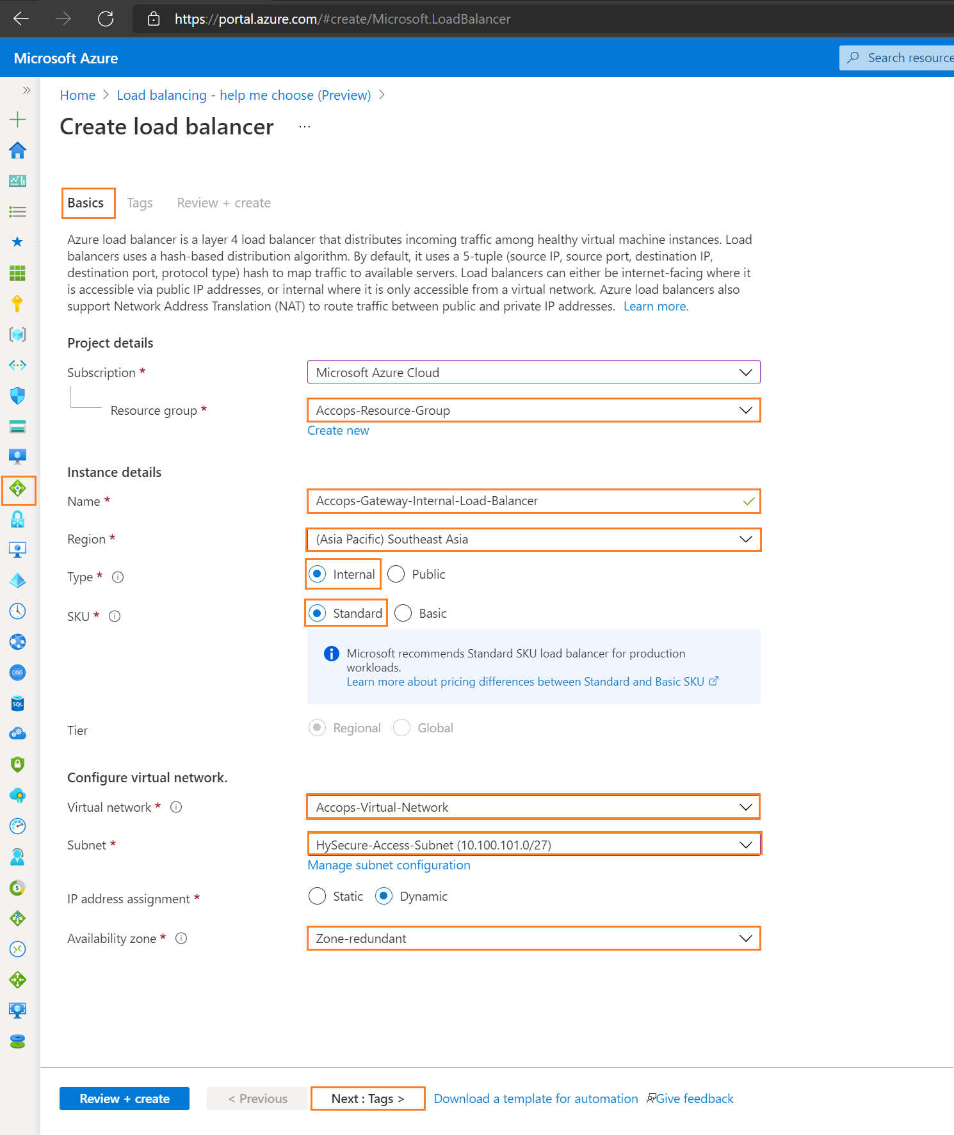Go to Home breadcrumb
The height and width of the screenshot is (1135, 954).
pos(77,95)
